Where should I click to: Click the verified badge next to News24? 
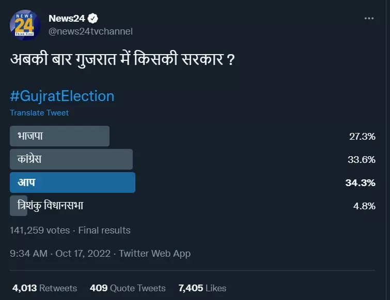click(93, 19)
